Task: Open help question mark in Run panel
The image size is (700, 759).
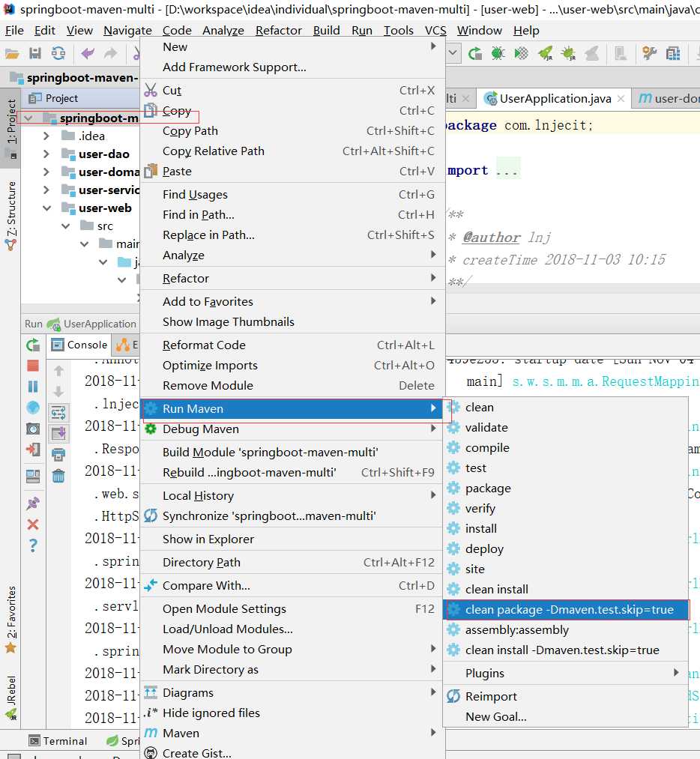Action: click(x=33, y=545)
